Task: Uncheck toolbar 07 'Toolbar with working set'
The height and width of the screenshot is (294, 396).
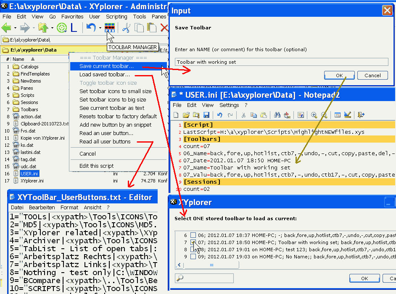Action: pyautogui.click(x=193, y=242)
